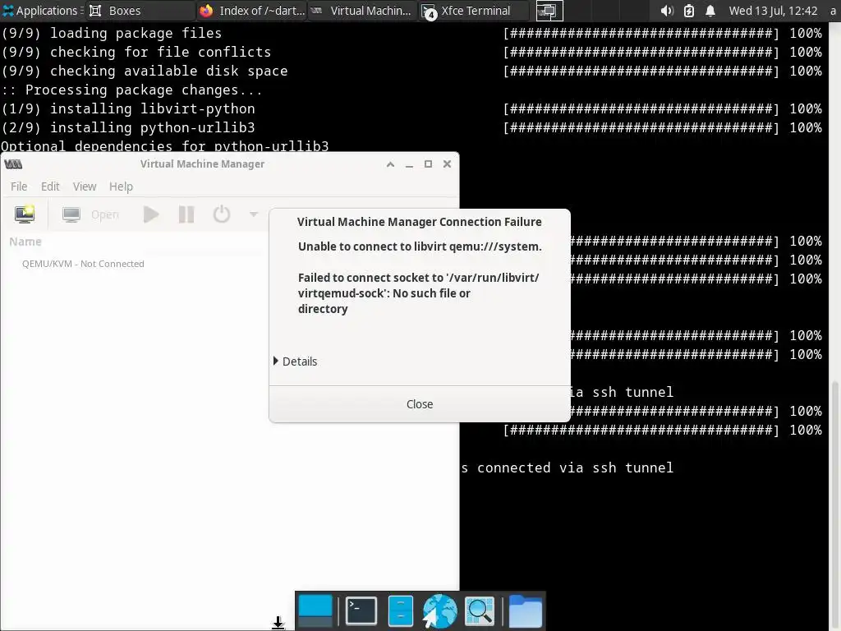Open the Help menu in Virtual Machine Manager
Viewport: 841px width, 631px height.
[x=121, y=187]
